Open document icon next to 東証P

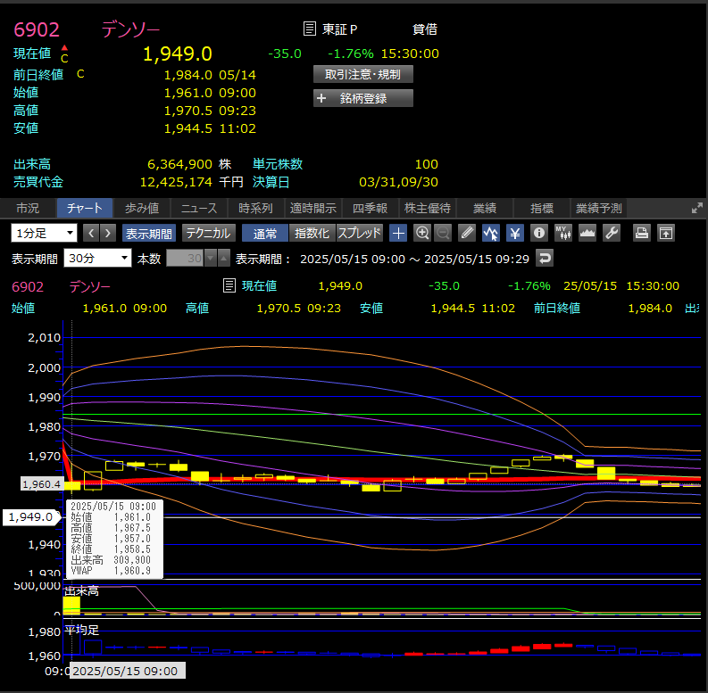click(309, 29)
